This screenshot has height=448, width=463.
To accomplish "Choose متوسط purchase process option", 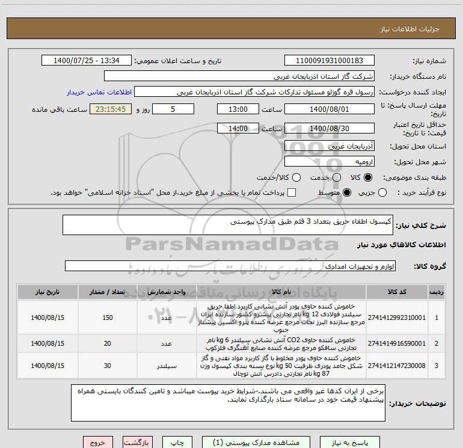I will pyautogui.click(x=347, y=192).
